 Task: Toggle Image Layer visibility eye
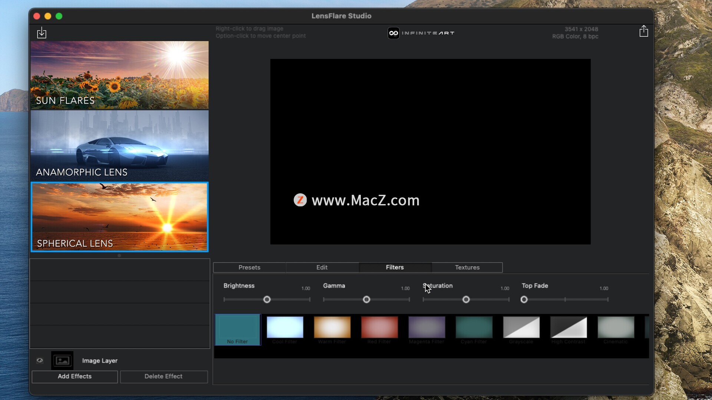[x=40, y=360]
